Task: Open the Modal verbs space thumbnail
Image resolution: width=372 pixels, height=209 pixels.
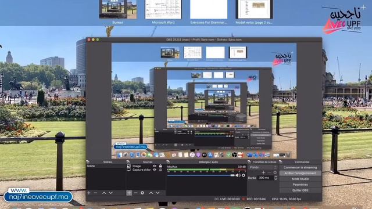Action: point(254,9)
